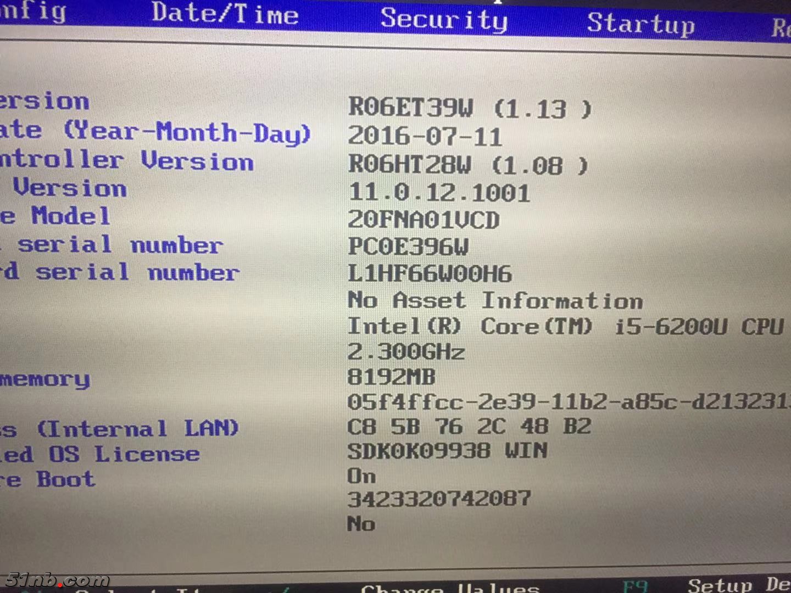The height and width of the screenshot is (593, 791).
Task: Click the Boot label
Action: click(47, 479)
